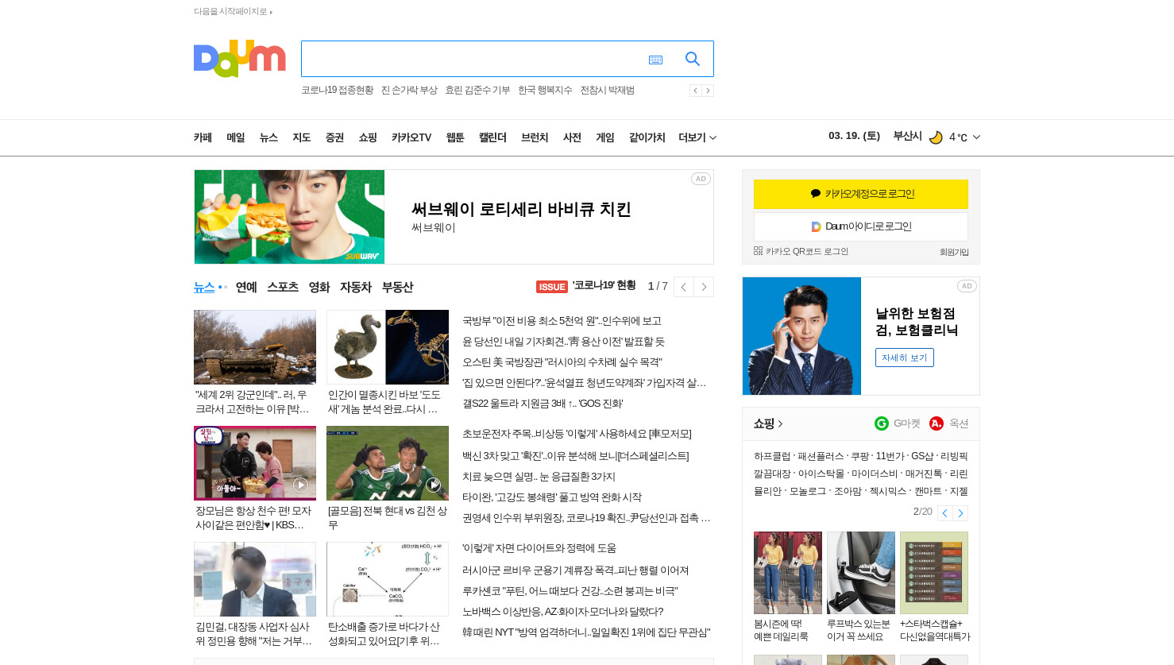The width and height of the screenshot is (1174, 665).
Task: Open the 캘린더 menu
Action: 492,137
